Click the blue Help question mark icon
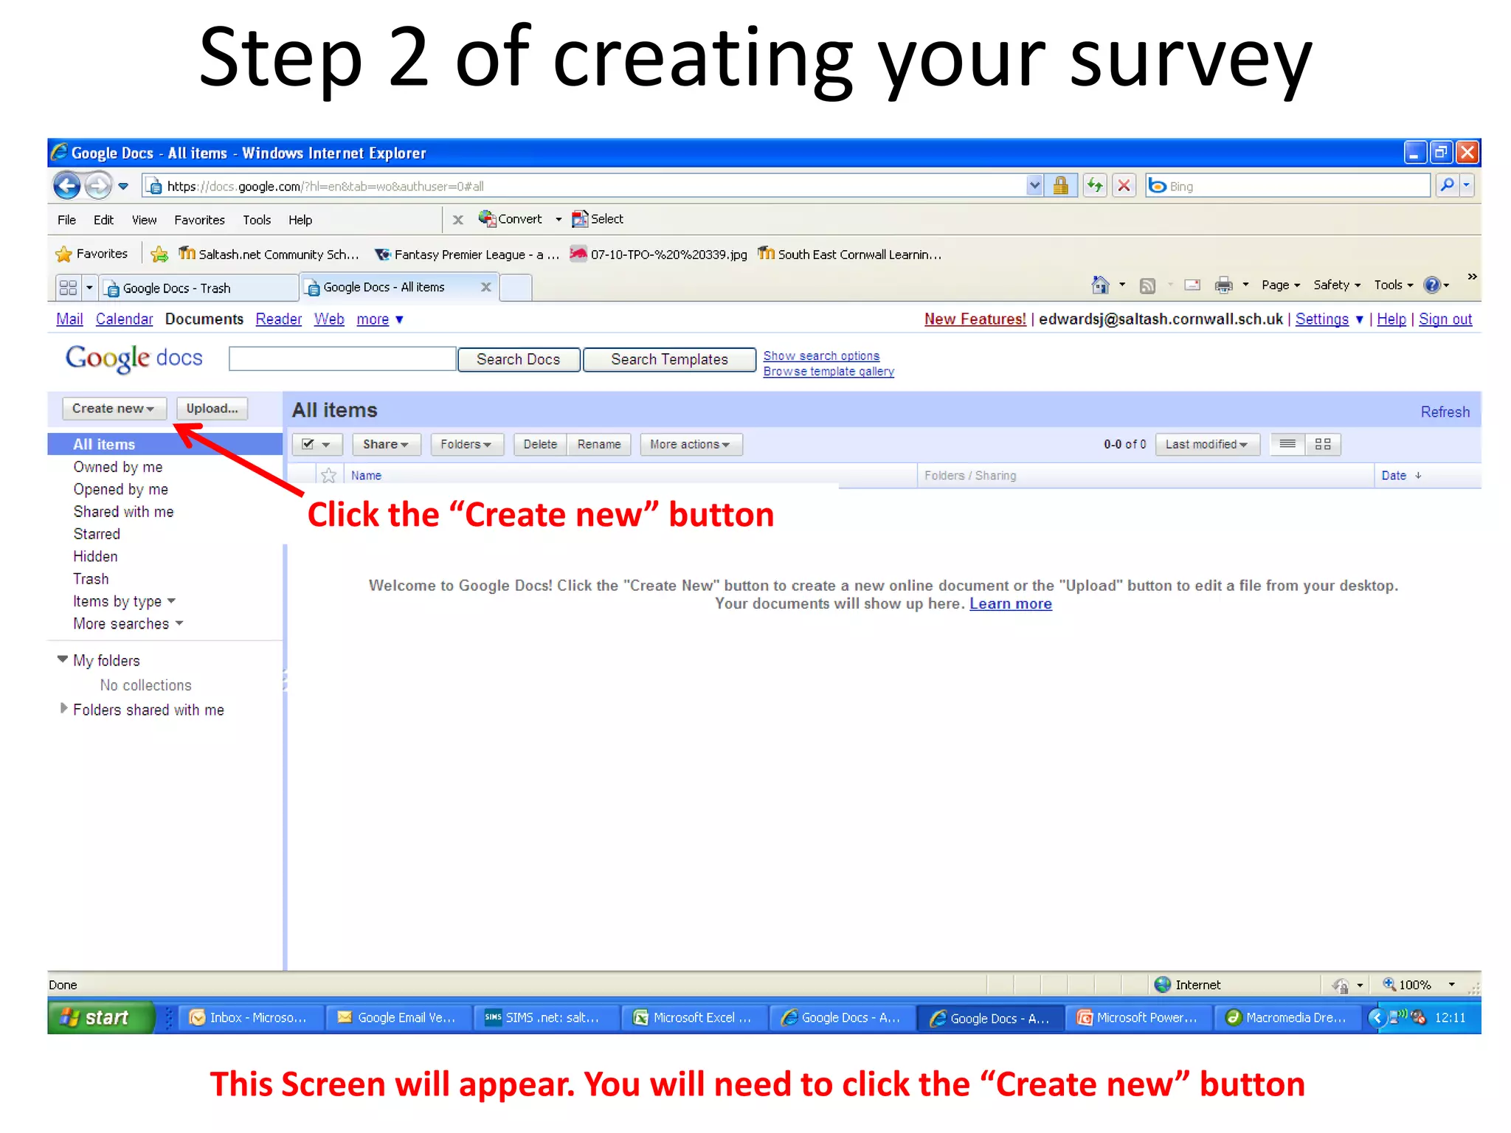Screen dimensions: 1511x1133 pyautogui.click(x=1431, y=285)
